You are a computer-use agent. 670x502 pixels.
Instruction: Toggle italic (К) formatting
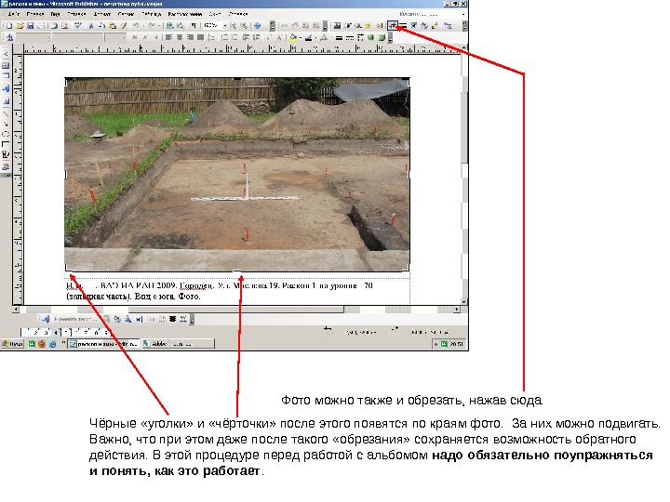click(x=145, y=37)
